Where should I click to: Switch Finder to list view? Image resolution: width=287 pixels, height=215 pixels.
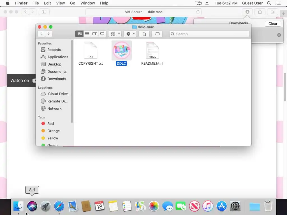tap(87, 34)
